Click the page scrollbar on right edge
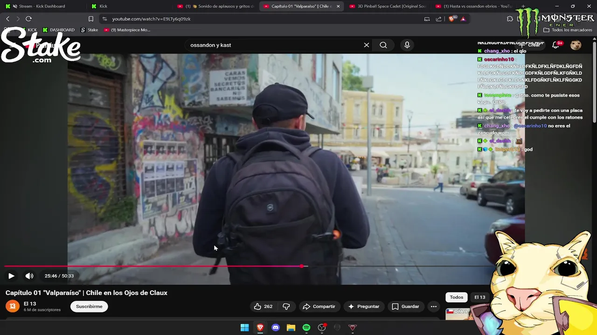 pyautogui.click(x=594, y=81)
